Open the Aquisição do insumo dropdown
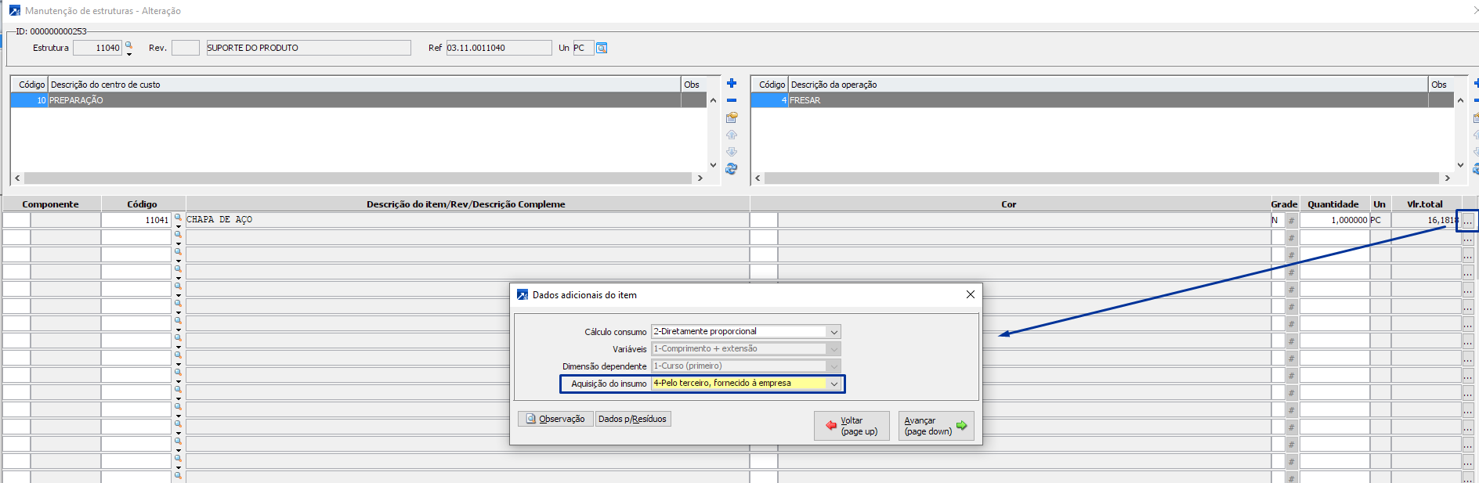The height and width of the screenshot is (483, 1479). pos(834,384)
